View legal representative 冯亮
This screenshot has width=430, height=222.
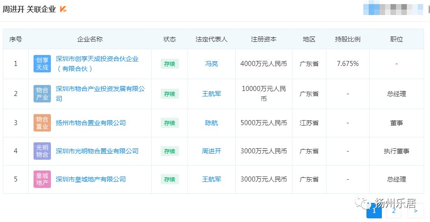click(212, 64)
